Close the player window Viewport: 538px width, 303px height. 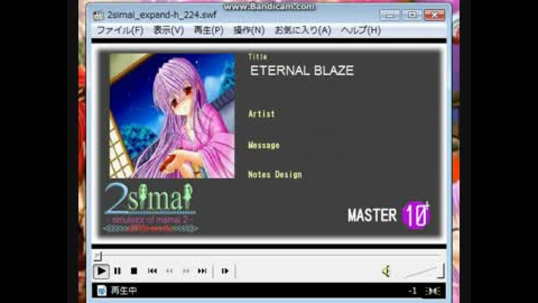[x=434, y=15]
